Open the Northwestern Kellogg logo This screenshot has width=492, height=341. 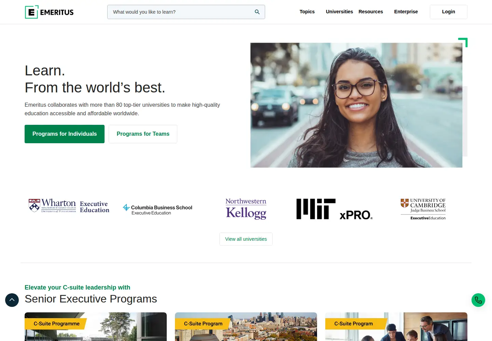tap(246, 209)
